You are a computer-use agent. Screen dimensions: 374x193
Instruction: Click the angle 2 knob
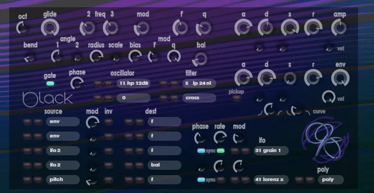coord(77,57)
